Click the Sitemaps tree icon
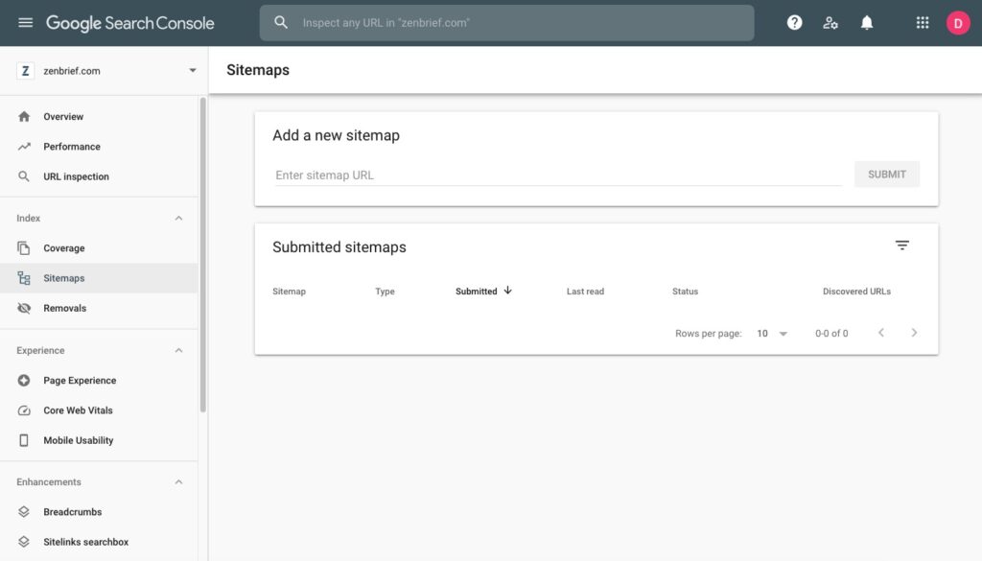The image size is (982, 561). [24, 278]
